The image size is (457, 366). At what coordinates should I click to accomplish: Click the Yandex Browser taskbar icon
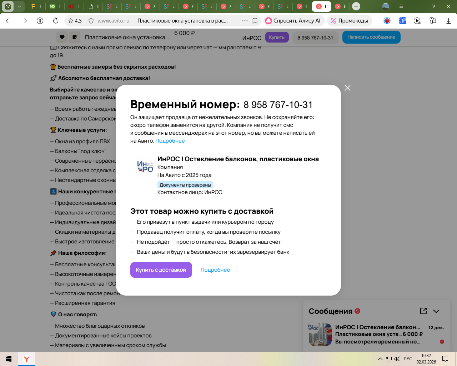coord(27,359)
